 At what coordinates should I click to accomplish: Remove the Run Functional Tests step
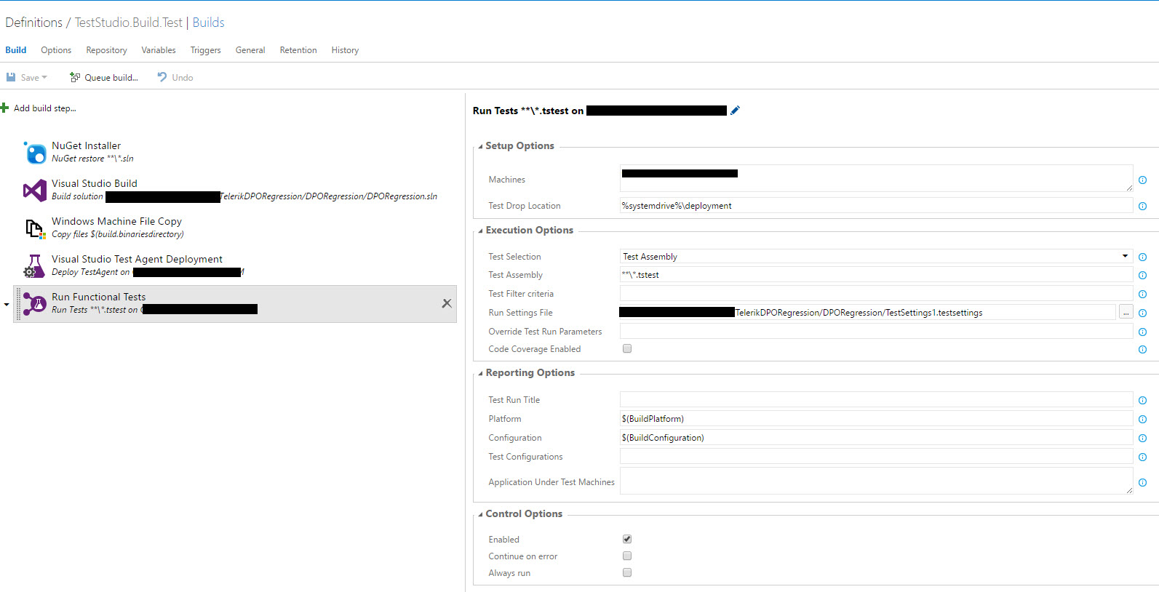pos(447,303)
